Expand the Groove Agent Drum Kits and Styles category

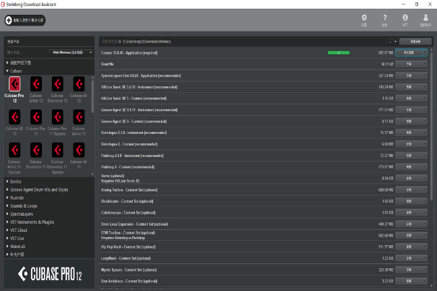[x=7, y=190]
